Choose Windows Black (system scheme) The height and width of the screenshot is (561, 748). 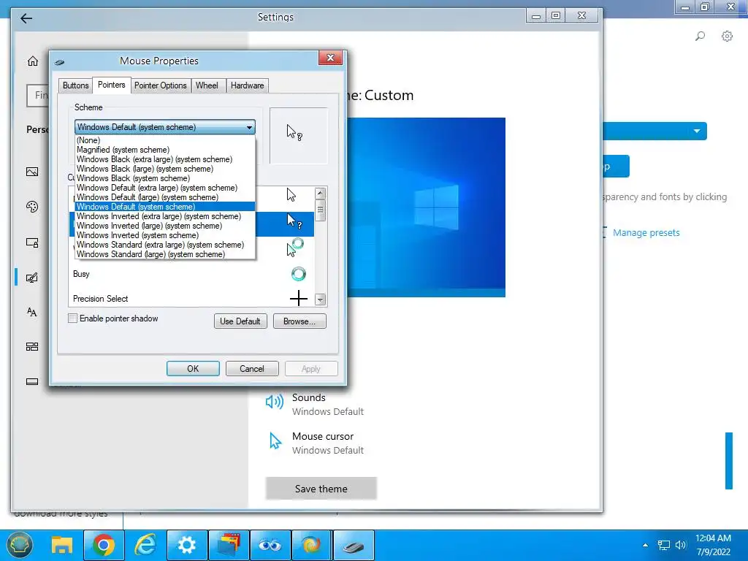click(x=165, y=178)
